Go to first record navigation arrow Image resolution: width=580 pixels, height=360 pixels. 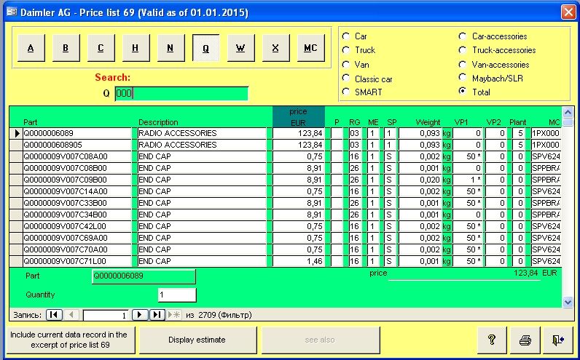pyautogui.click(x=53, y=315)
